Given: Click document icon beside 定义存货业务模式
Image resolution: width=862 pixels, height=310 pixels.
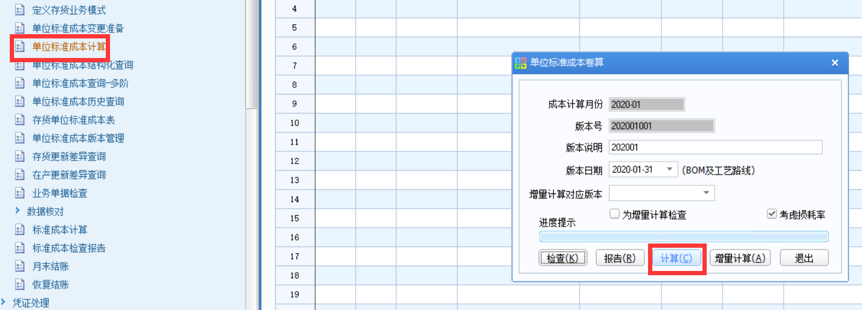Looking at the screenshot, I should click(x=20, y=10).
